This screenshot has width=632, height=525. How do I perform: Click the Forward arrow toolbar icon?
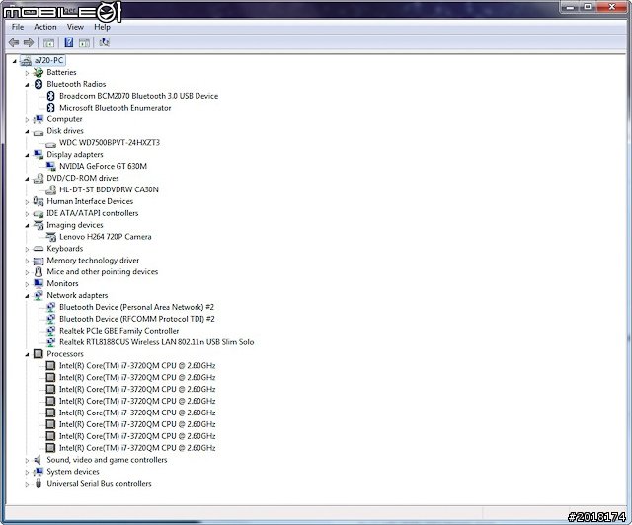(x=29, y=42)
